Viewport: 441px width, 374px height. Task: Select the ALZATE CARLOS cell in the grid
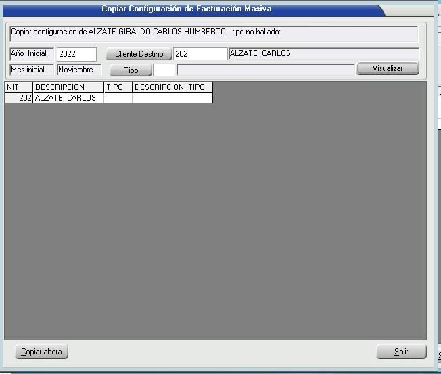(68, 98)
